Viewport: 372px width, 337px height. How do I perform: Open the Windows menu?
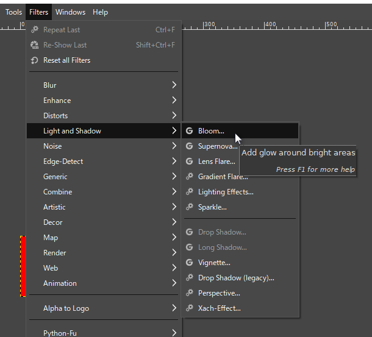(70, 12)
